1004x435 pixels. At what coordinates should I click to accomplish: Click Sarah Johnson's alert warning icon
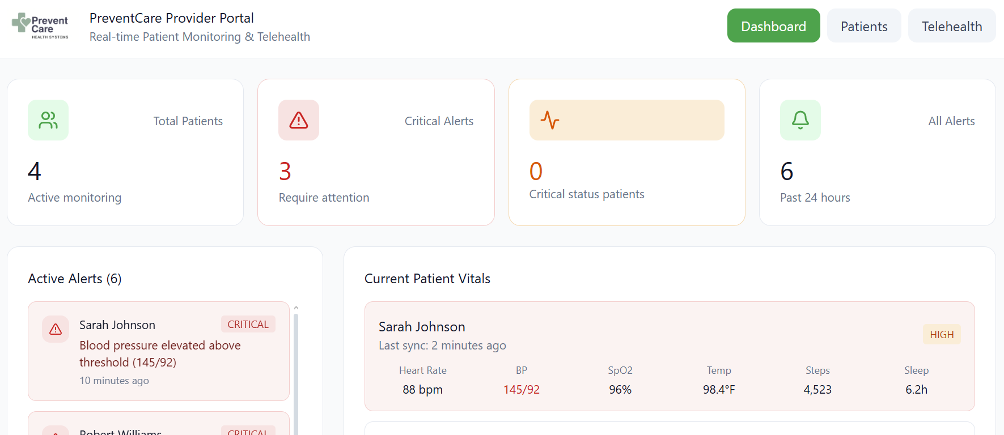(56, 329)
